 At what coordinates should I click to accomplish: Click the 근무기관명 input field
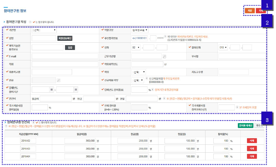click(147, 56)
